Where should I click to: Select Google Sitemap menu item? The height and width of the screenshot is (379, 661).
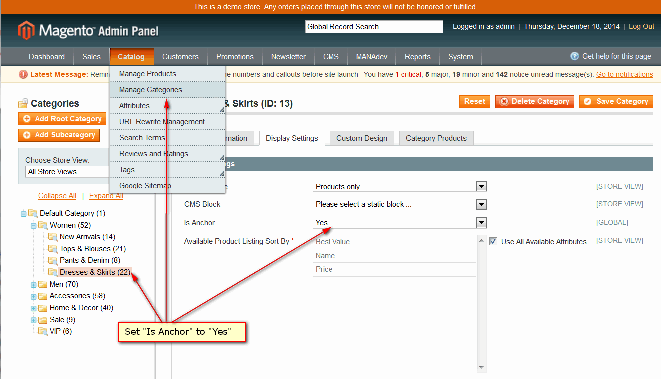[x=167, y=186]
